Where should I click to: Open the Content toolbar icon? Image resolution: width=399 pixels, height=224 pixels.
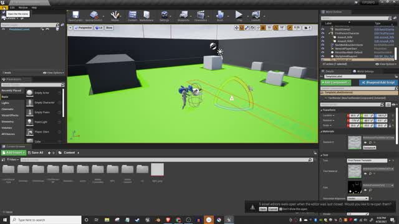point(132,16)
